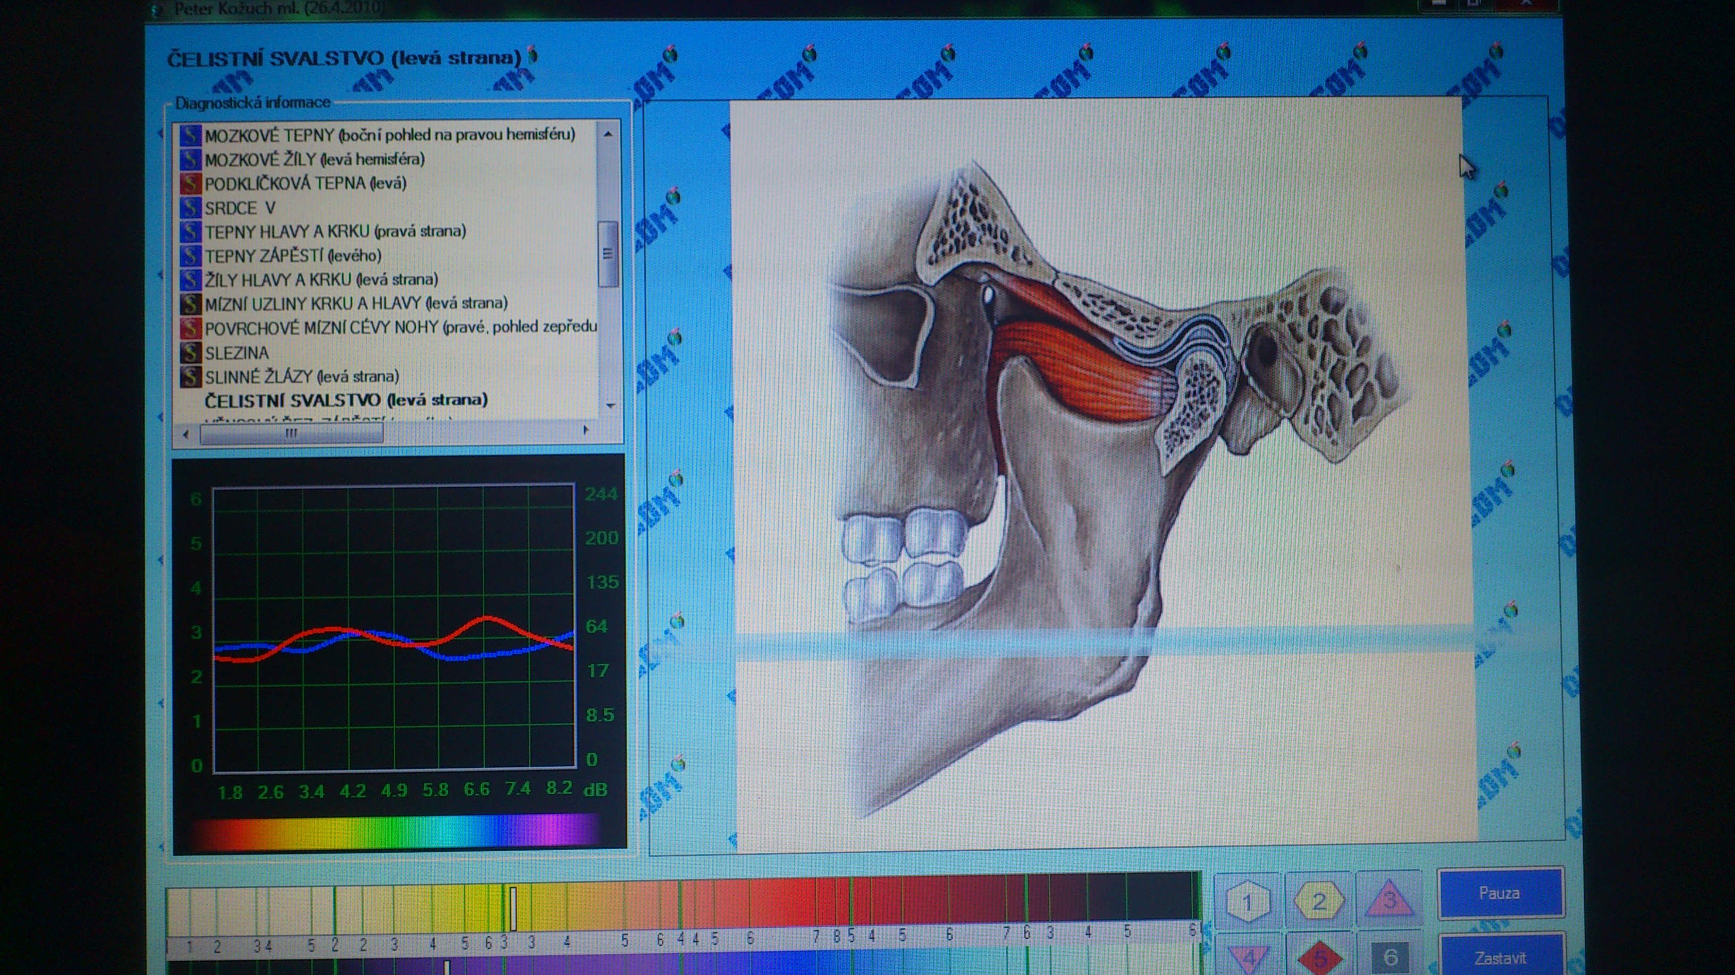
Task: Click the 244 value on the graph's right axis
Action: tap(601, 494)
